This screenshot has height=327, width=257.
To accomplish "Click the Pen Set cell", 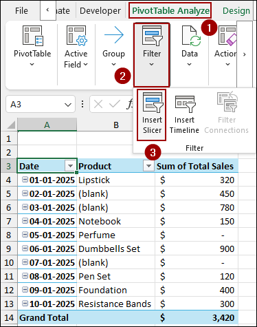I will point(116,276).
